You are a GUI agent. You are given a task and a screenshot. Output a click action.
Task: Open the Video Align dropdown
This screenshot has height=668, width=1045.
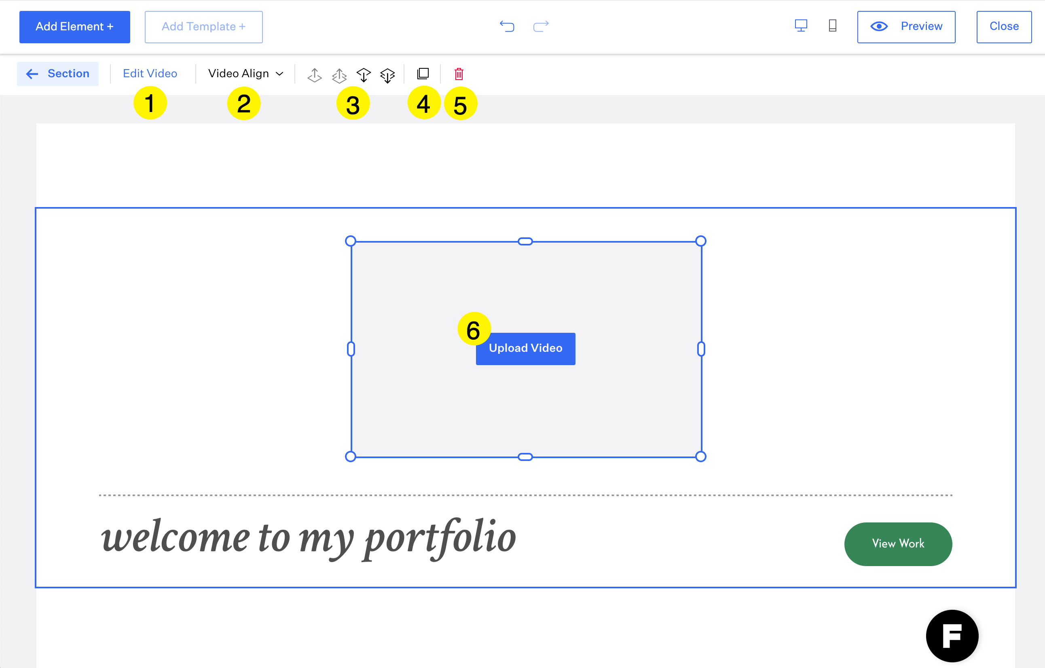click(x=245, y=74)
